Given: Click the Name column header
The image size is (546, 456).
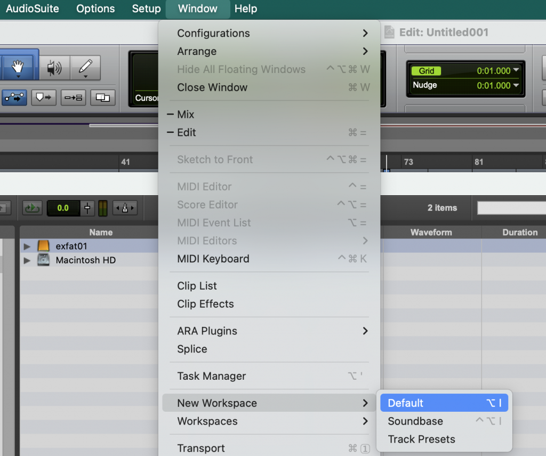Looking at the screenshot, I should click(x=101, y=233).
